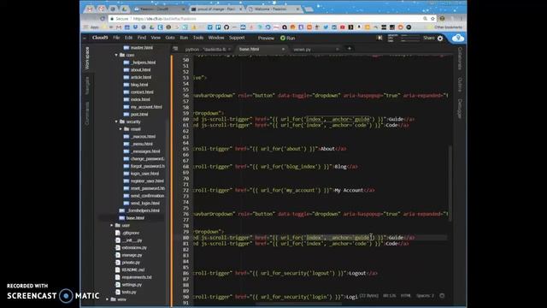Open the Commands side panel

[x=87, y=114]
